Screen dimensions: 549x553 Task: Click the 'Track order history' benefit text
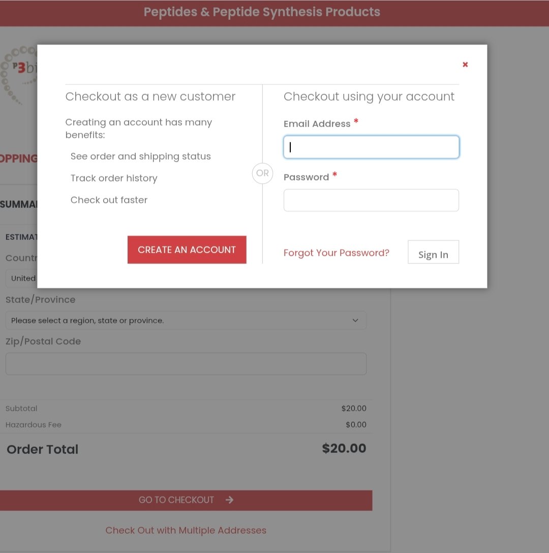click(x=114, y=178)
